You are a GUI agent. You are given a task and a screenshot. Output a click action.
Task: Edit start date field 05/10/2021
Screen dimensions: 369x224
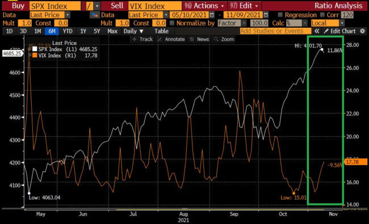(189, 15)
